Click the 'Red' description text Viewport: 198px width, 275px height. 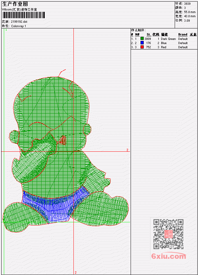tap(164, 47)
